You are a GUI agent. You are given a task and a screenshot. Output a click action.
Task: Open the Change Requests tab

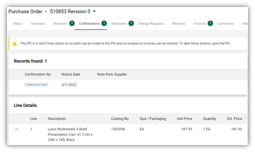(151, 24)
